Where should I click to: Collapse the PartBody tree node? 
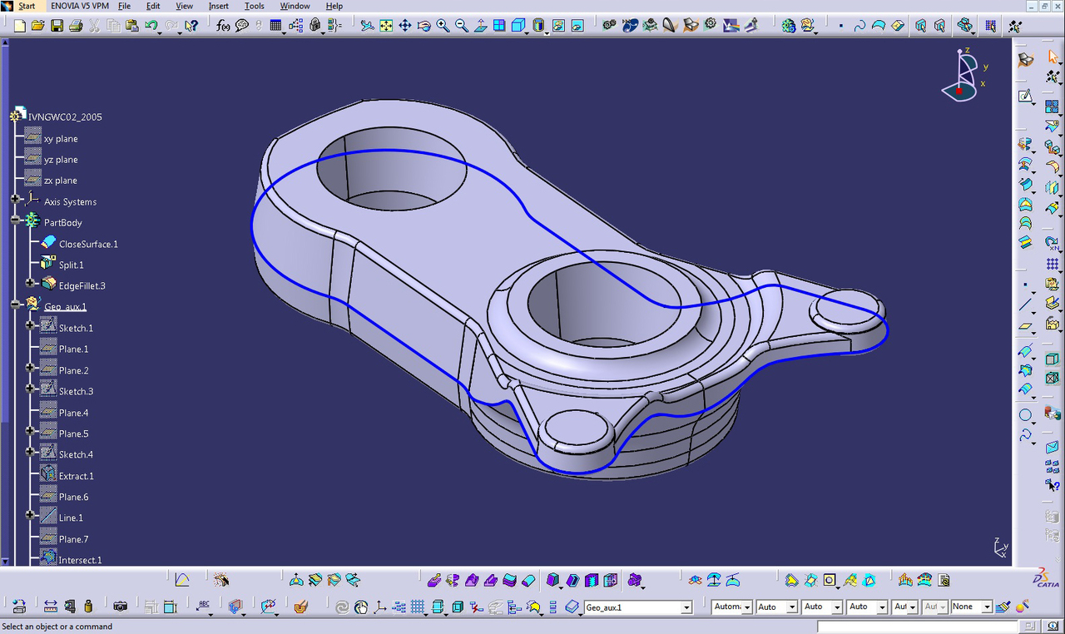point(15,220)
